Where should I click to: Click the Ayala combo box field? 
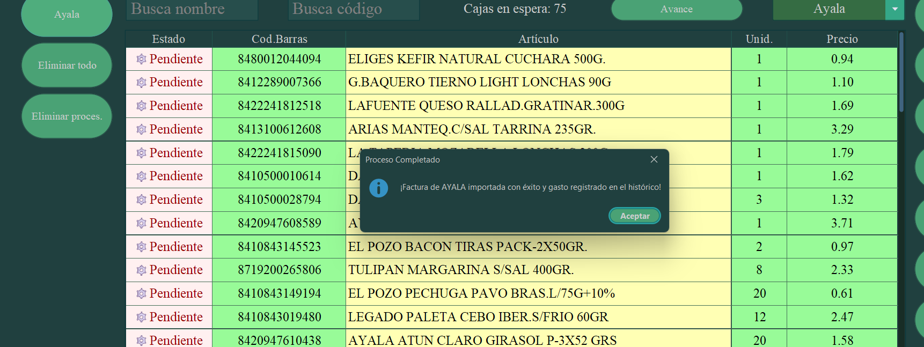click(829, 9)
